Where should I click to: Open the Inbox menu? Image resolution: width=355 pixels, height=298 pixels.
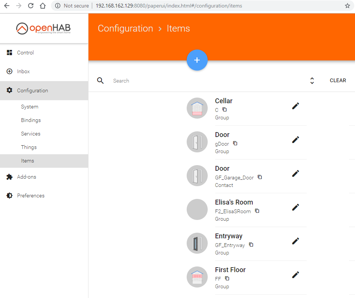pyautogui.click(x=44, y=71)
